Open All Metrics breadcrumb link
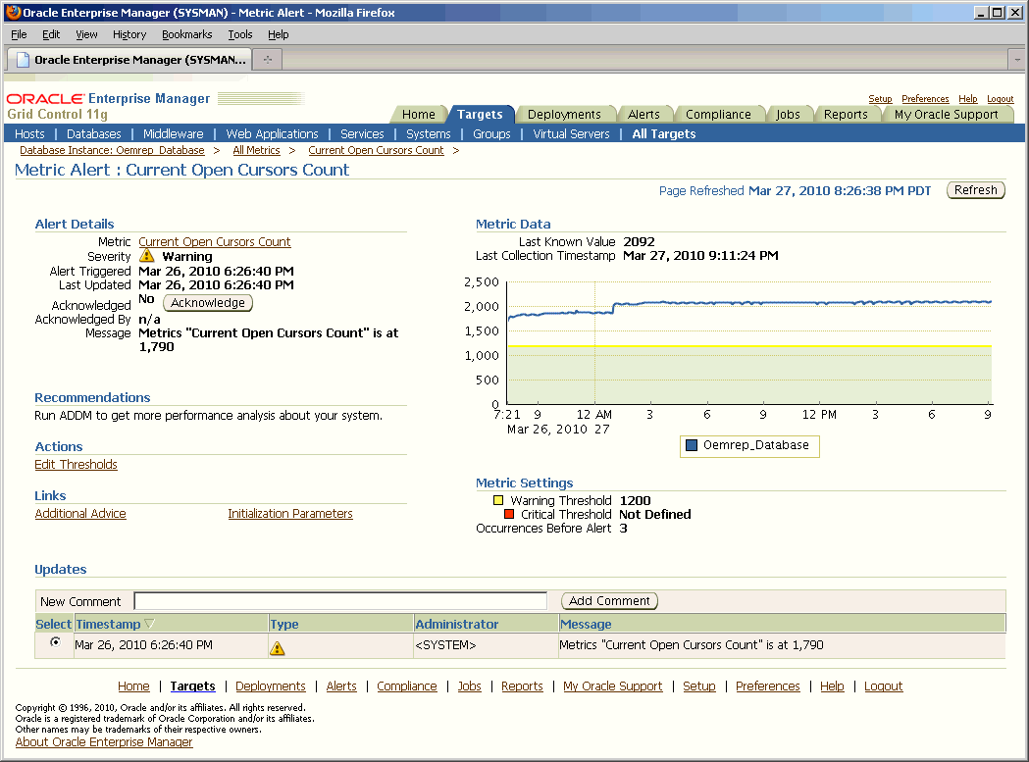This screenshot has width=1029, height=762. (x=256, y=150)
